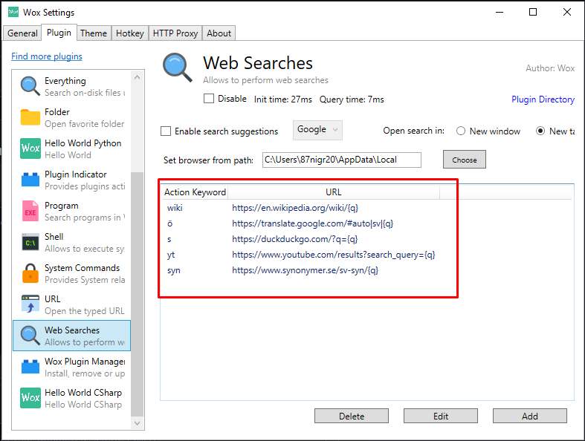Enable search suggestions checkbox

166,131
